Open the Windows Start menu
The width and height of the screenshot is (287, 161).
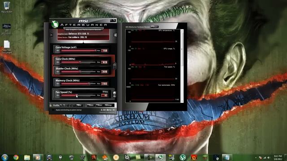point(4,157)
